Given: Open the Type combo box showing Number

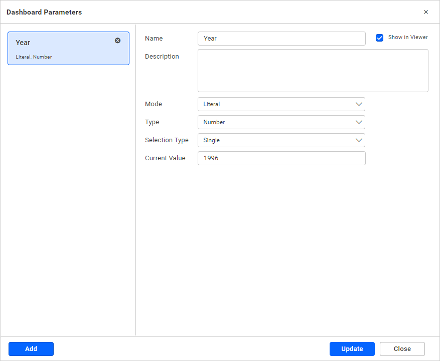Looking at the screenshot, I should pyautogui.click(x=281, y=122).
